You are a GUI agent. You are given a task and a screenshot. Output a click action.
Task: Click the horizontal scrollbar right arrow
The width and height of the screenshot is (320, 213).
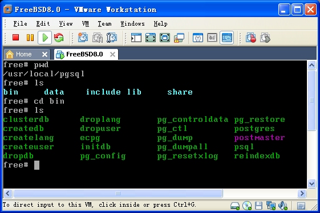pos(302,193)
